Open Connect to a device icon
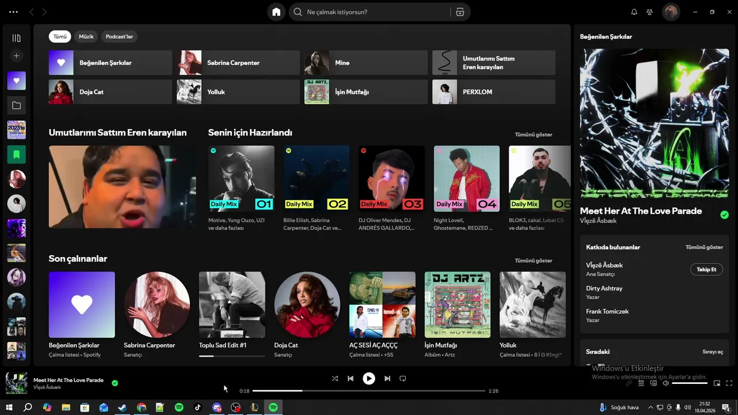 pos(654,383)
